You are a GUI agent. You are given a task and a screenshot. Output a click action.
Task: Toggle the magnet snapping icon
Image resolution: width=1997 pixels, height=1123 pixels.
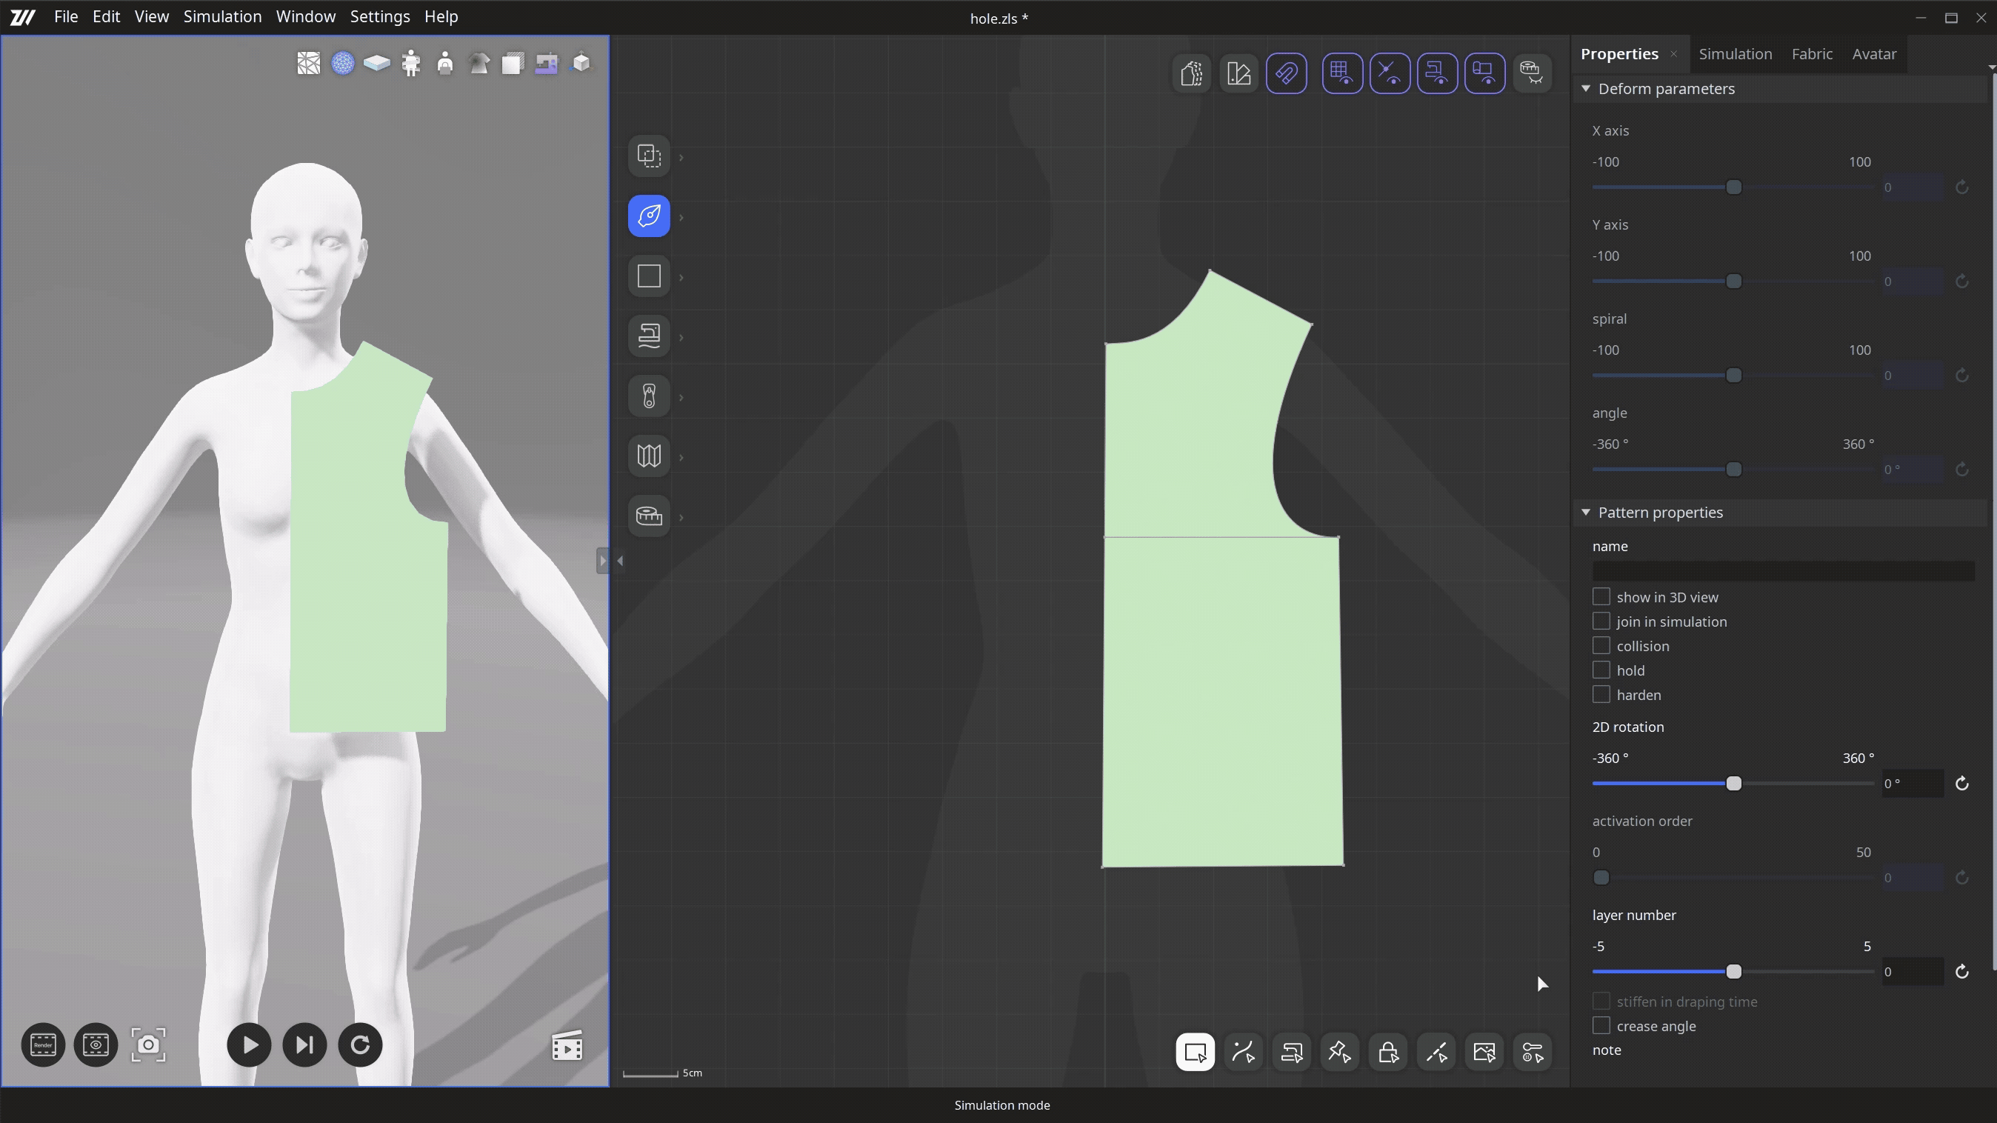coord(1287,73)
